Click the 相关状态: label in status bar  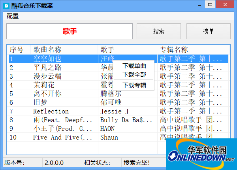point(97,163)
